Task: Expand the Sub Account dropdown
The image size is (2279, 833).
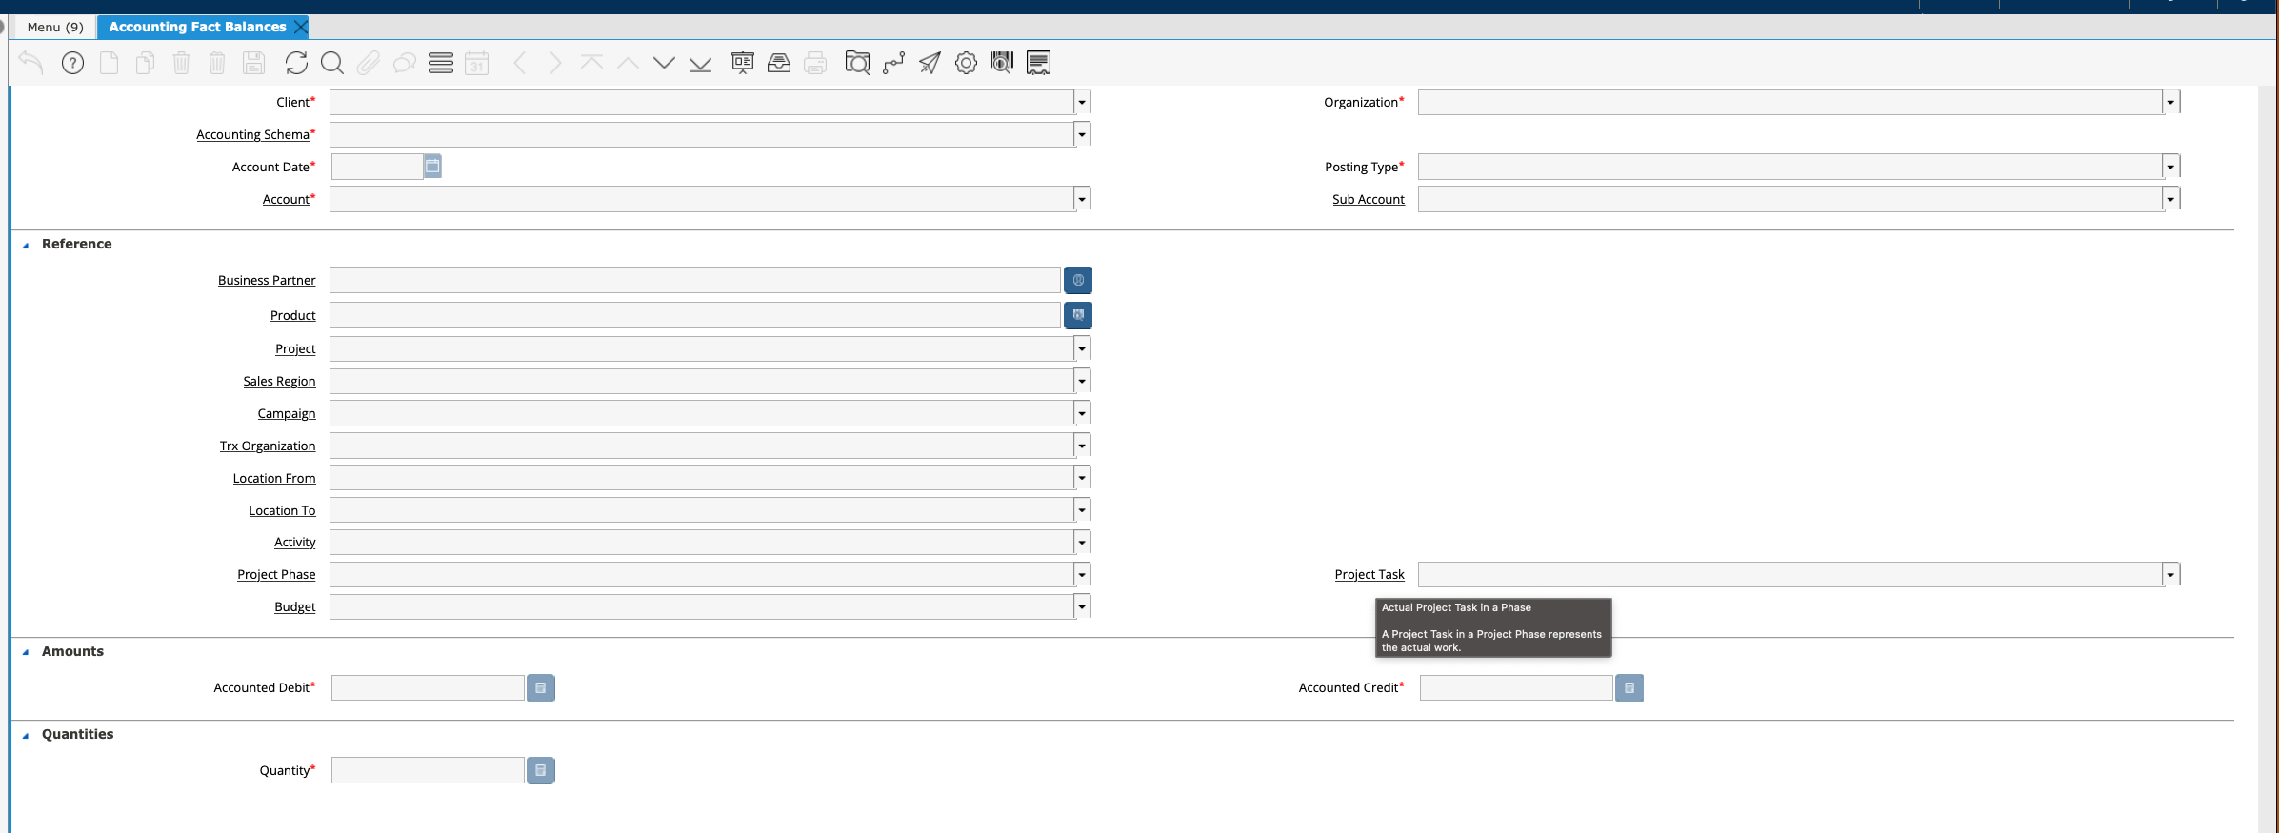Action: (2170, 199)
